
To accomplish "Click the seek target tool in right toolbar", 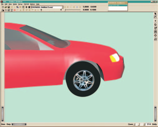I will point(155,21).
